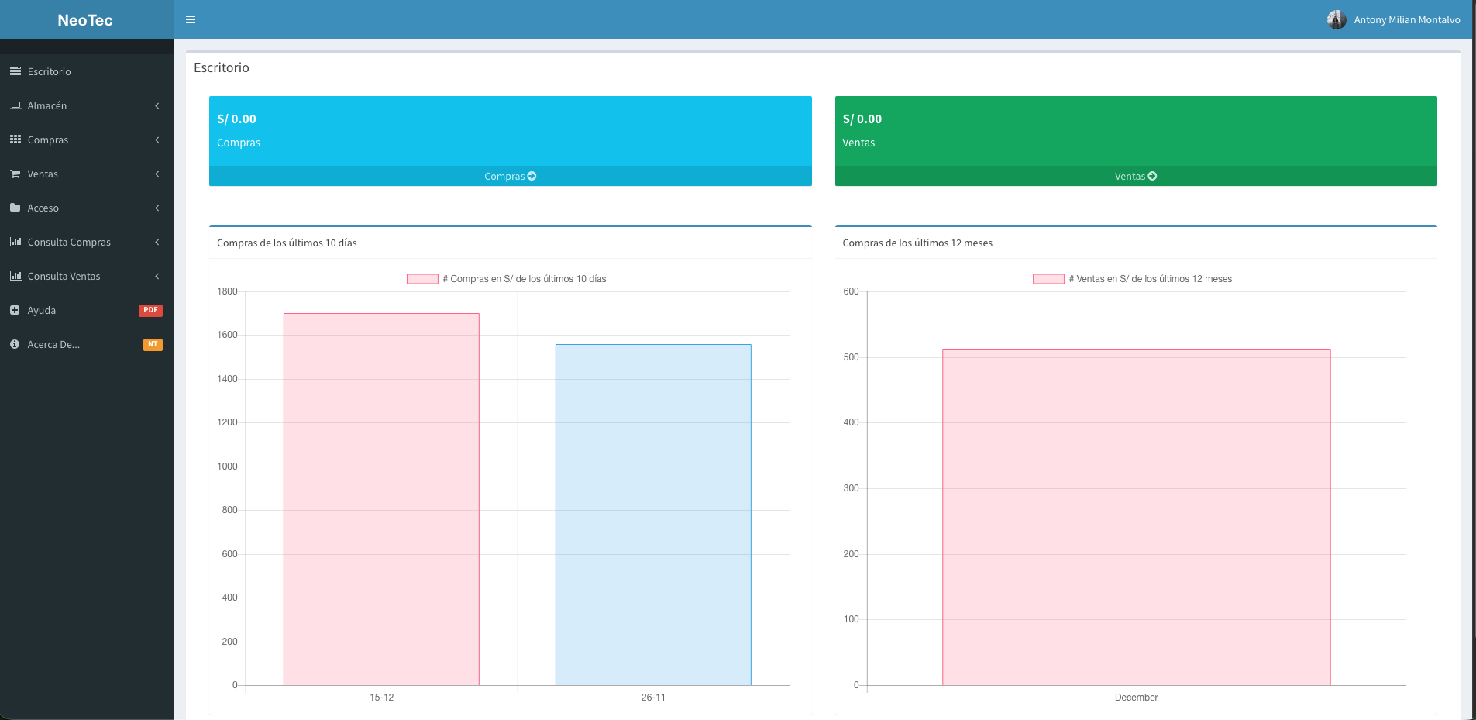This screenshot has width=1476, height=720.
Task: Click the Ventas shopping cart icon
Action: [x=15, y=174]
